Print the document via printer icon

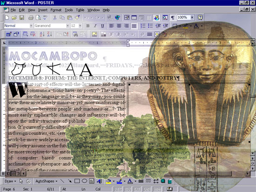click(31, 18)
